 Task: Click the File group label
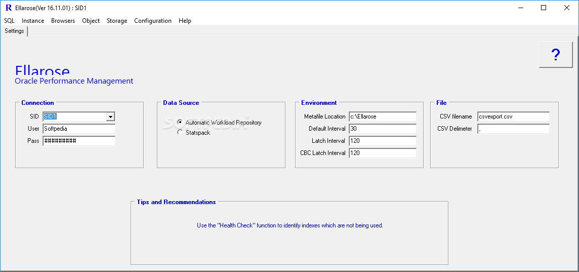pyautogui.click(x=441, y=103)
